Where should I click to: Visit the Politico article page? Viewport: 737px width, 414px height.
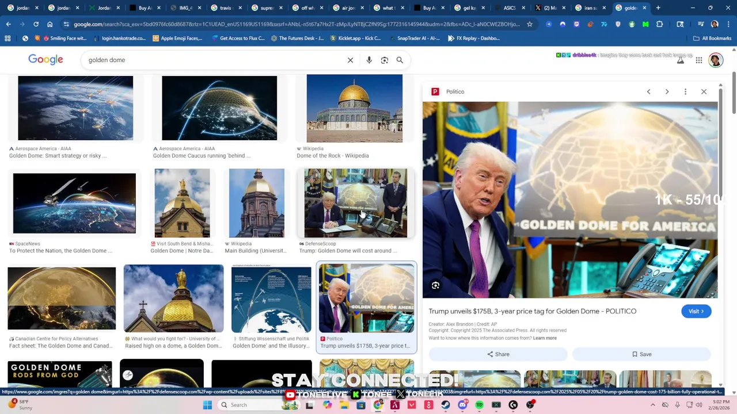click(696, 311)
